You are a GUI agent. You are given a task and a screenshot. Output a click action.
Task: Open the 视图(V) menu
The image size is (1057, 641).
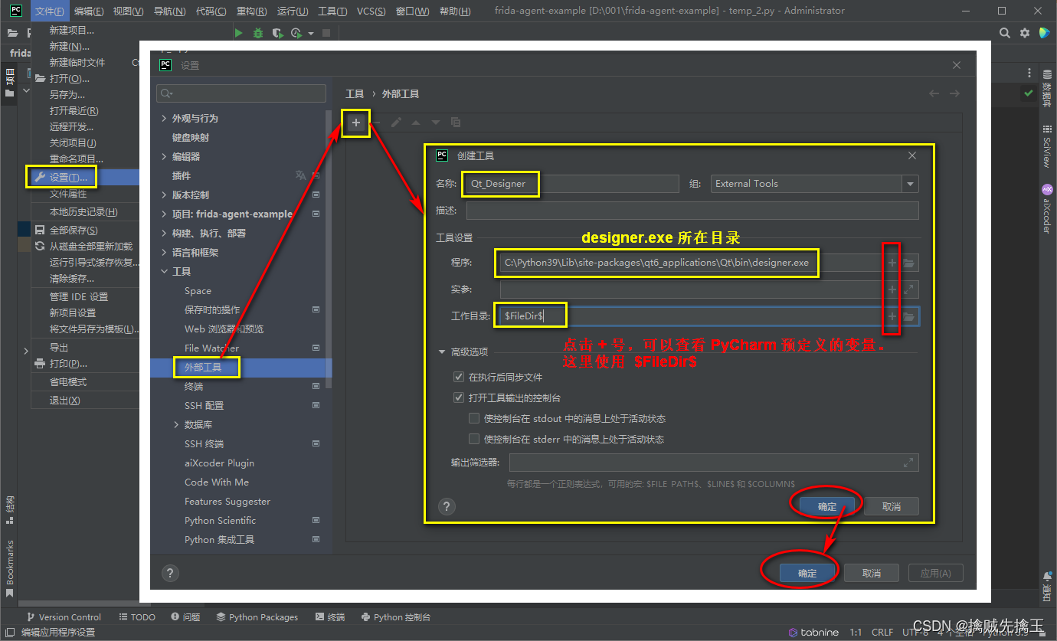(128, 11)
